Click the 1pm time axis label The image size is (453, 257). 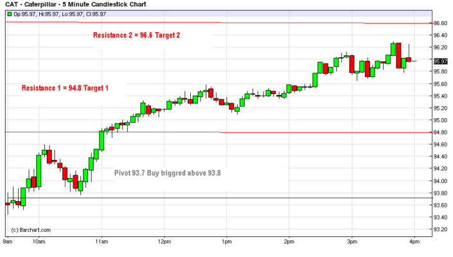227,242
